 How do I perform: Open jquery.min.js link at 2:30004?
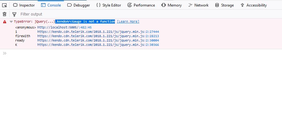[98, 40]
